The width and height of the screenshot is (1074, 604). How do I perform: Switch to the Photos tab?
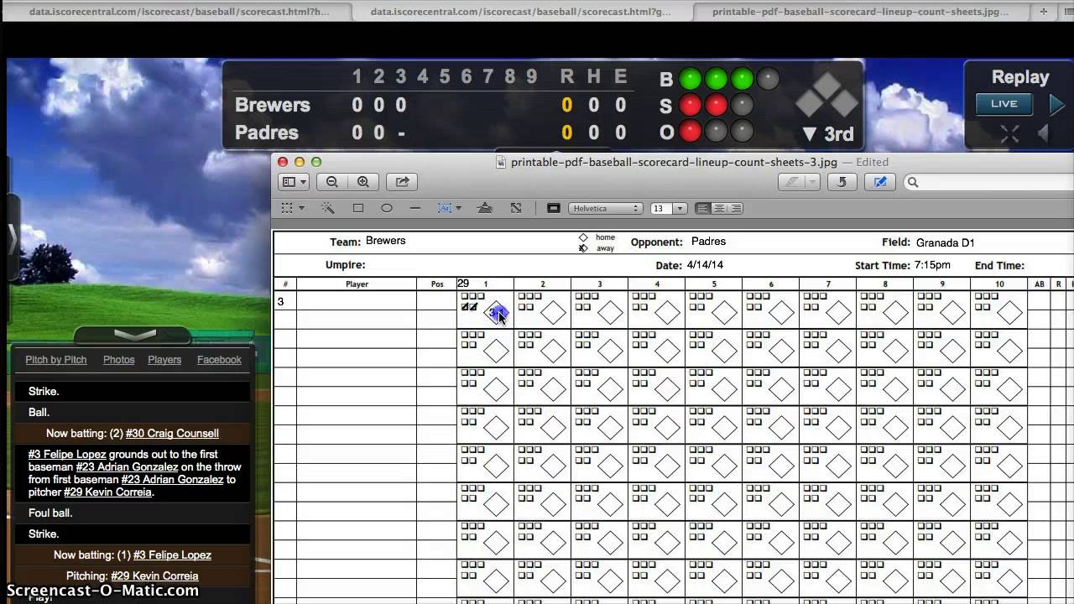pyautogui.click(x=118, y=360)
